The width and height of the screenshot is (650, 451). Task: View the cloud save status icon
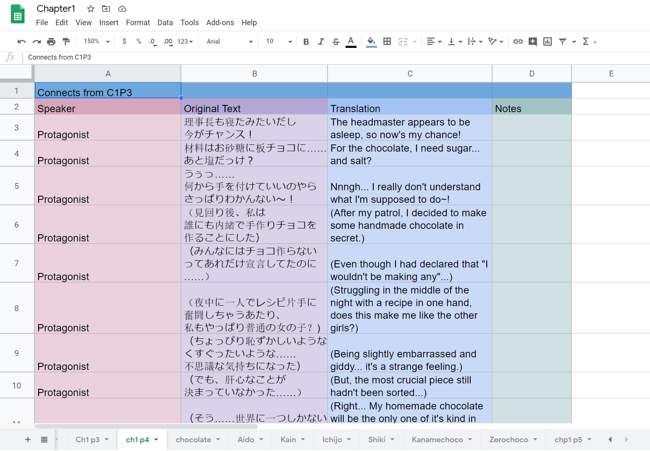(x=122, y=9)
